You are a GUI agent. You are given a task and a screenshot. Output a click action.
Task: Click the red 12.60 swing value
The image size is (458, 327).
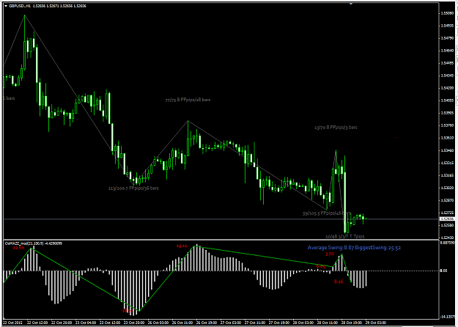[x=19, y=248]
